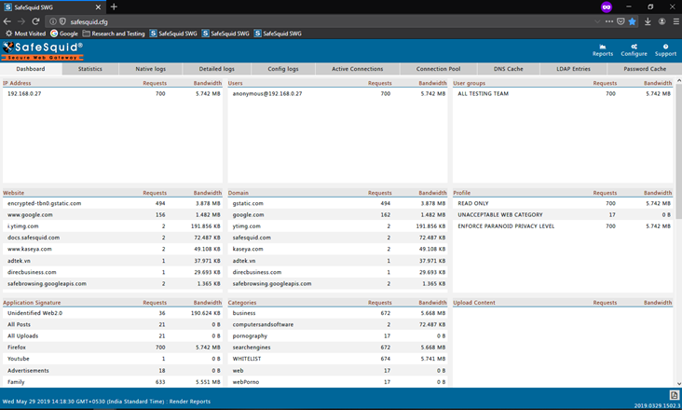
Task: Select the encrypted-tbn0.gstatic.com website row
Action: pyautogui.click(x=45, y=203)
